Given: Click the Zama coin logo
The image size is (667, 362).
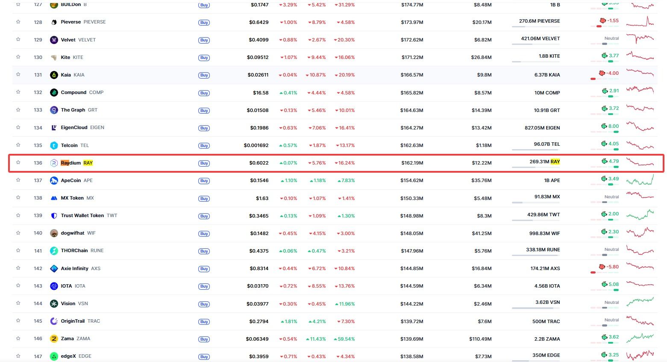Looking at the screenshot, I should tap(54, 338).
